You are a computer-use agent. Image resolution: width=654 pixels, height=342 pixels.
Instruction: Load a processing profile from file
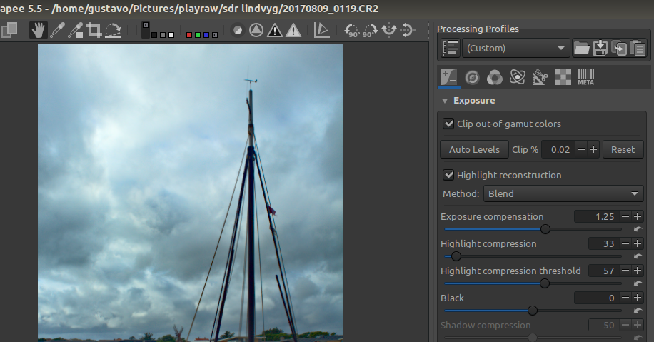[x=582, y=49]
